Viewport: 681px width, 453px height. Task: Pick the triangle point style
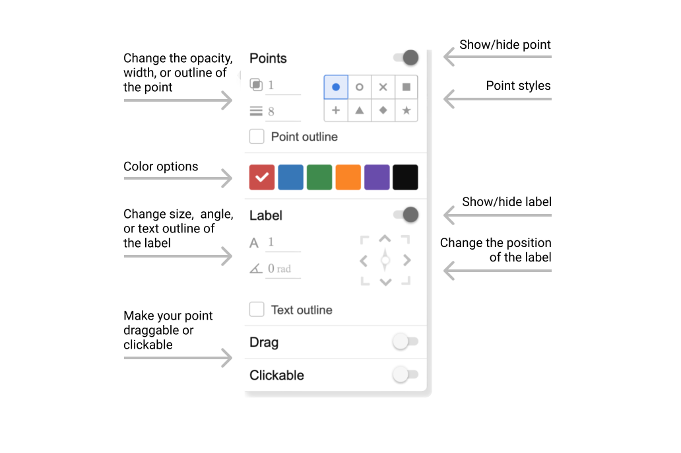tap(360, 110)
